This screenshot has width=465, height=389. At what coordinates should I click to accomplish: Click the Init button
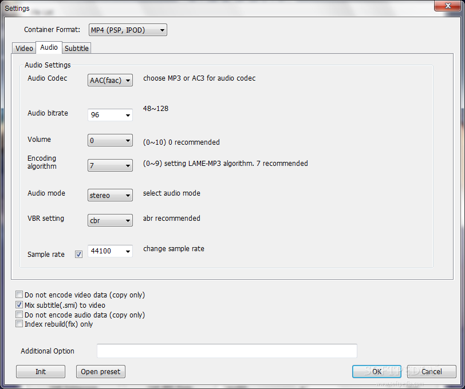41,371
